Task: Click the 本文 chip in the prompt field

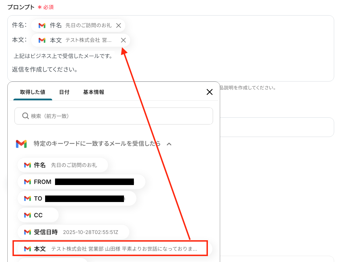Action: tap(81, 40)
